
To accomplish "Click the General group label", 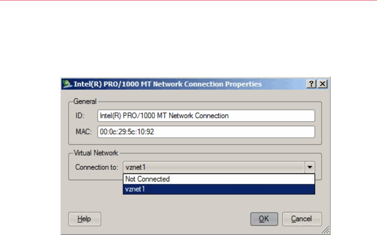I will click(84, 101).
